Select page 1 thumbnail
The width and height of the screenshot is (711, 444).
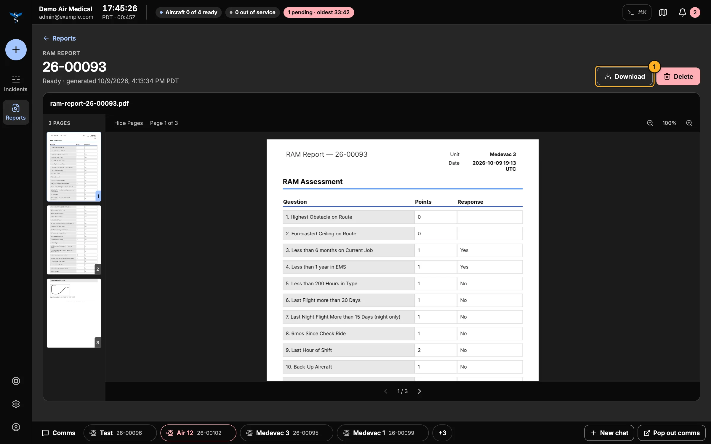(74, 167)
